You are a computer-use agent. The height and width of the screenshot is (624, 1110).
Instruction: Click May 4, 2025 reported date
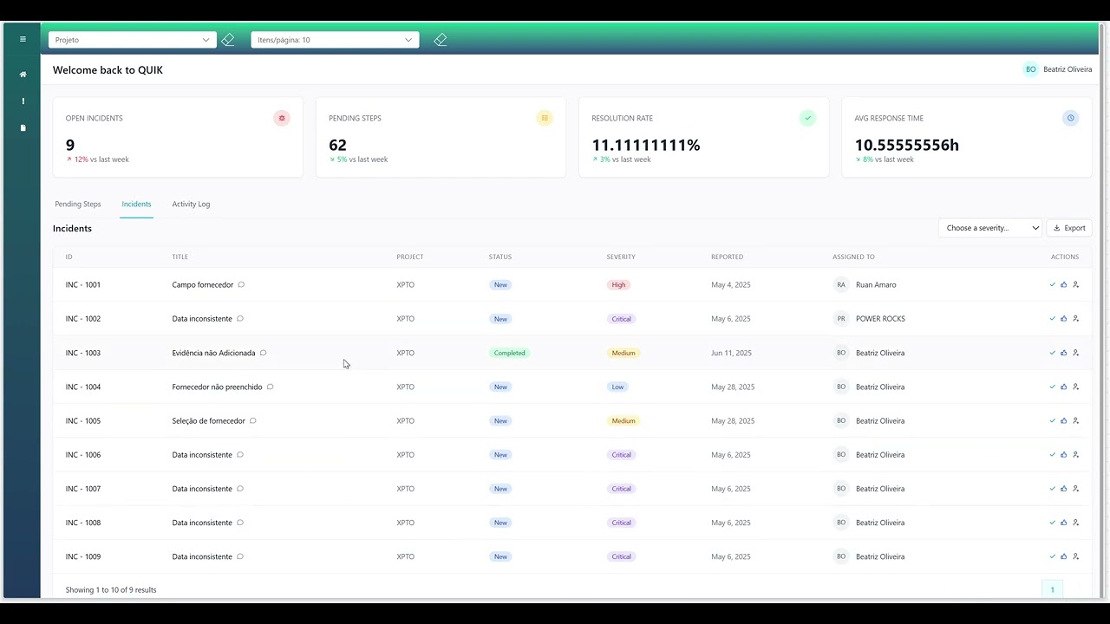coord(731,284)
